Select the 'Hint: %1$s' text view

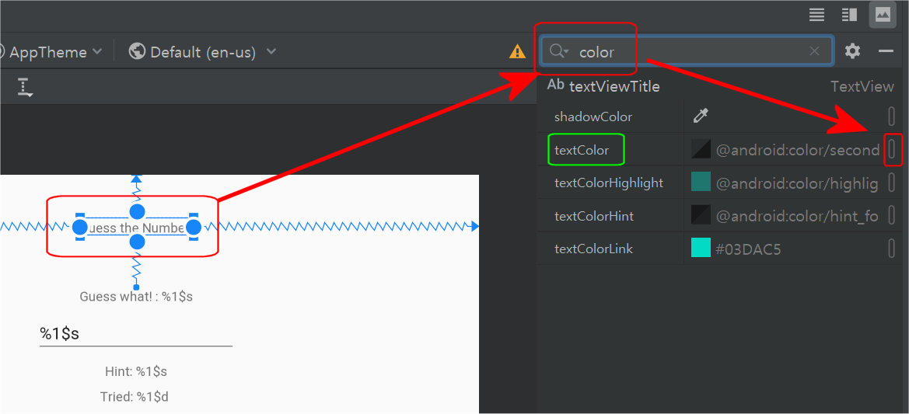136,372
